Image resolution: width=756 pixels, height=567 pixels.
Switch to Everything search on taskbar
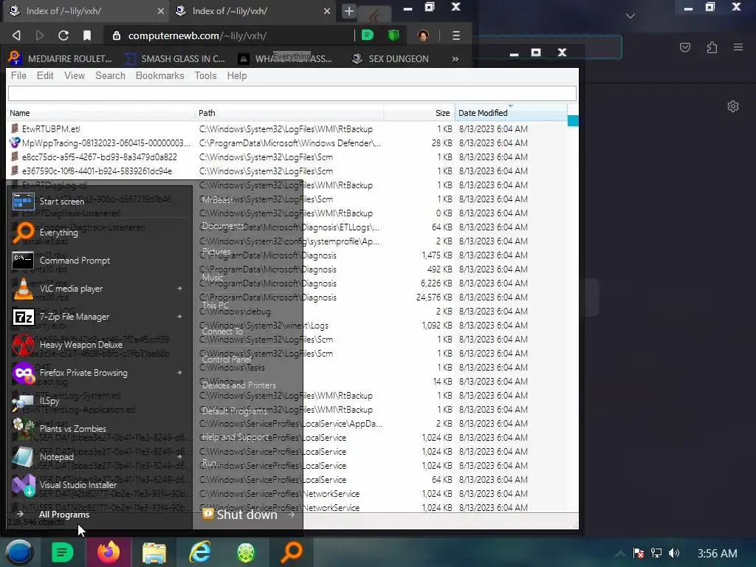[291, 552]
